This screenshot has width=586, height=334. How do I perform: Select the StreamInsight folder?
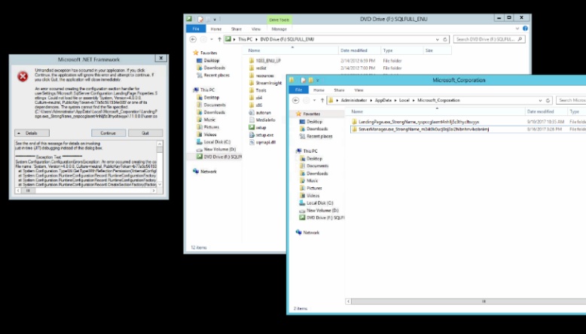(265, 83)
